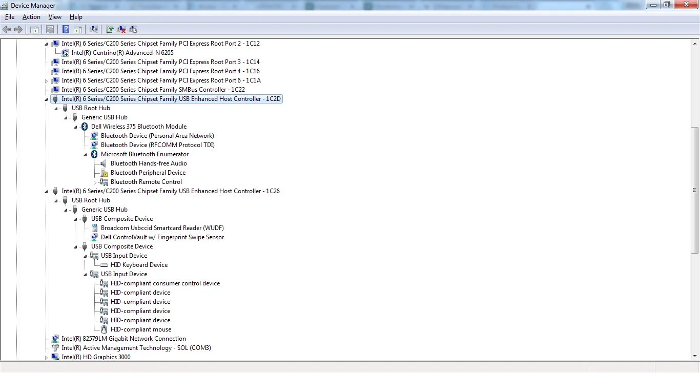Screen dimensions: 700x373
Task: Toggle the Show/Hide Console Tree toolbar icon
Action: (x=34, y=29)
